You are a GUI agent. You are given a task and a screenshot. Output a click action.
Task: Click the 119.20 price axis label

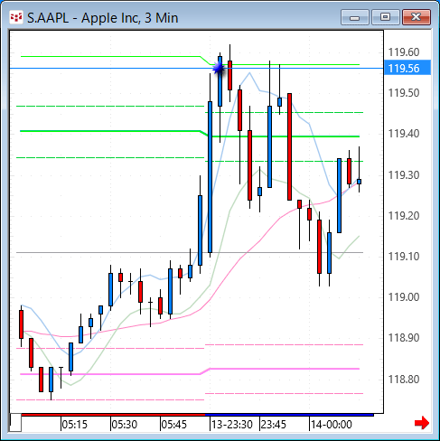click(404, 216)
